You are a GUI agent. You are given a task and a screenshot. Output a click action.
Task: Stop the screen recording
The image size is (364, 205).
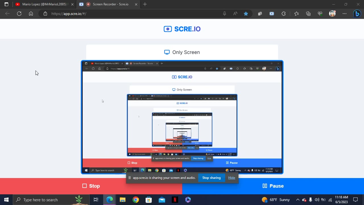[91, 186]
